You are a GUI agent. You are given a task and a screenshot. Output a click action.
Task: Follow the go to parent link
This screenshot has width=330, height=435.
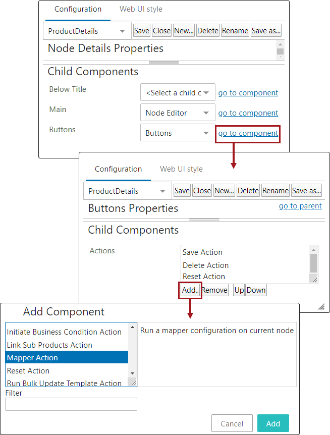[x=300, y=206]
